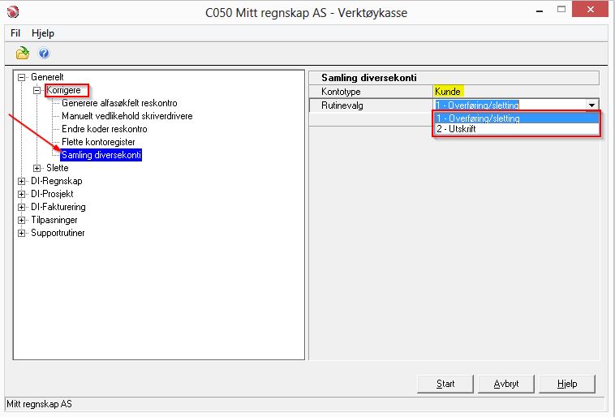
Task: Expand the DI-Fakturering tree node
Action: 22,207
